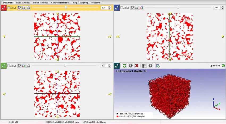Click first axis orientation icon in green view
Image resolution: width=226 pixels, height=124 pixels.
click(19, 66)
